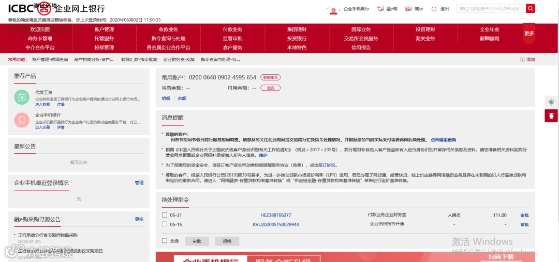Image resolution: width=559 pixels, height=262 pixels.
Task: Open the 客户服务 menu
Action: (232, 47)
